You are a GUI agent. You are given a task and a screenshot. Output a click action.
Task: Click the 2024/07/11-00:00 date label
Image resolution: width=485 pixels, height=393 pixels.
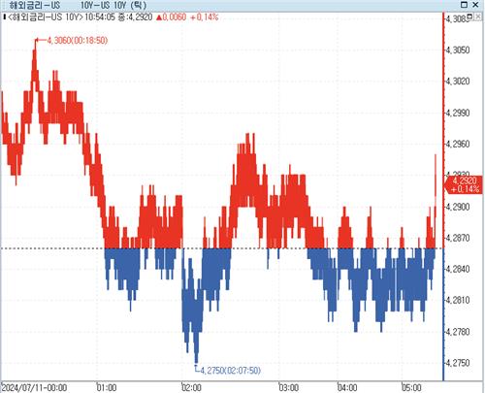coord(35,387)
